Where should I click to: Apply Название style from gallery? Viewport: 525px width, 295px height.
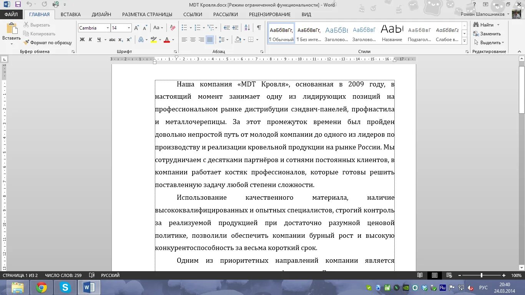pos(392,33)
